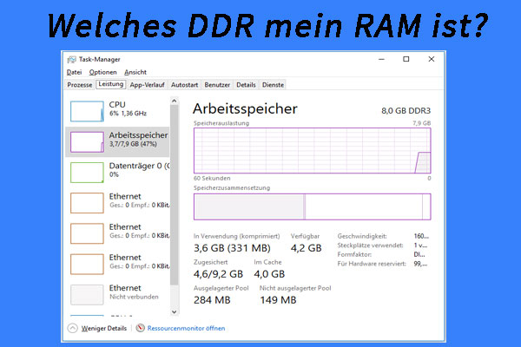Click the Speicherauslastung usage graph

coord(313,150)
